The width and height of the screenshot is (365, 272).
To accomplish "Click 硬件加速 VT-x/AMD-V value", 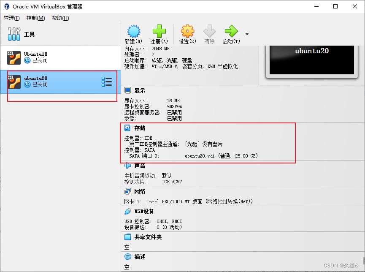I will point(195,66).
